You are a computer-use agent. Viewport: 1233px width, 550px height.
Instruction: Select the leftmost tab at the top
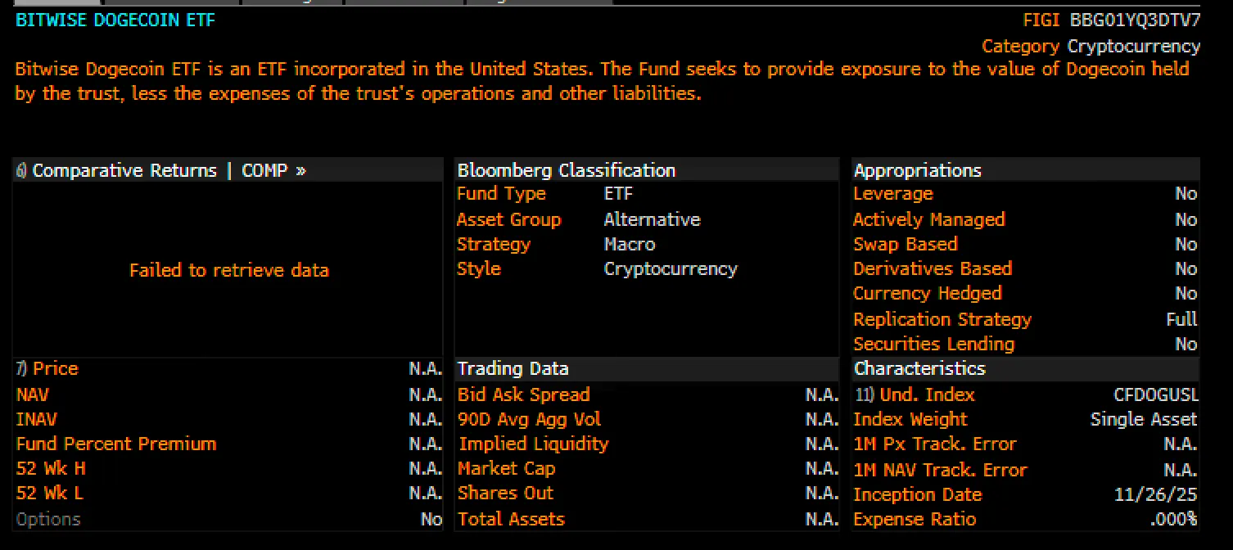[x=57, y=2]
